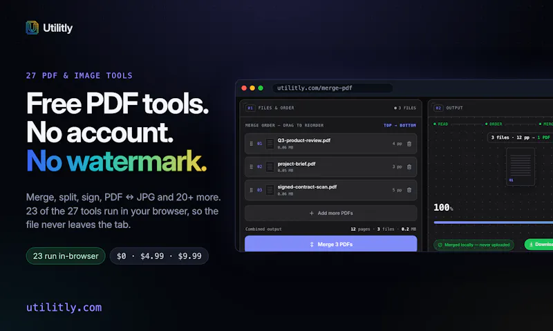Click the ORDER step indicator
This screenshot has width=553, height=331.
pos(494,124)
